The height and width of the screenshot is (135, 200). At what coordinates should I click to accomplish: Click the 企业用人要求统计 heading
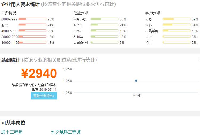point(20,4)
